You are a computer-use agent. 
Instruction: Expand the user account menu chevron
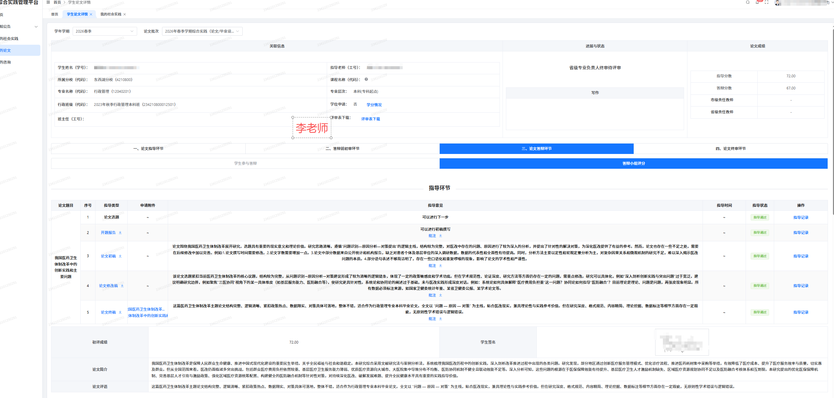click(832, 3)
